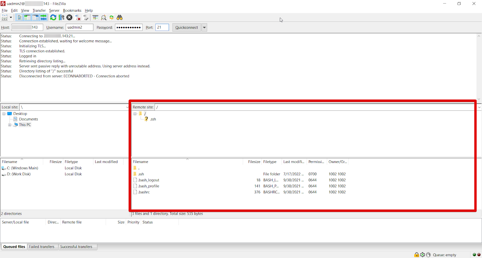482x258 pixels.
Task: Sort remote files by Filename column
Action: click(187, 162)
